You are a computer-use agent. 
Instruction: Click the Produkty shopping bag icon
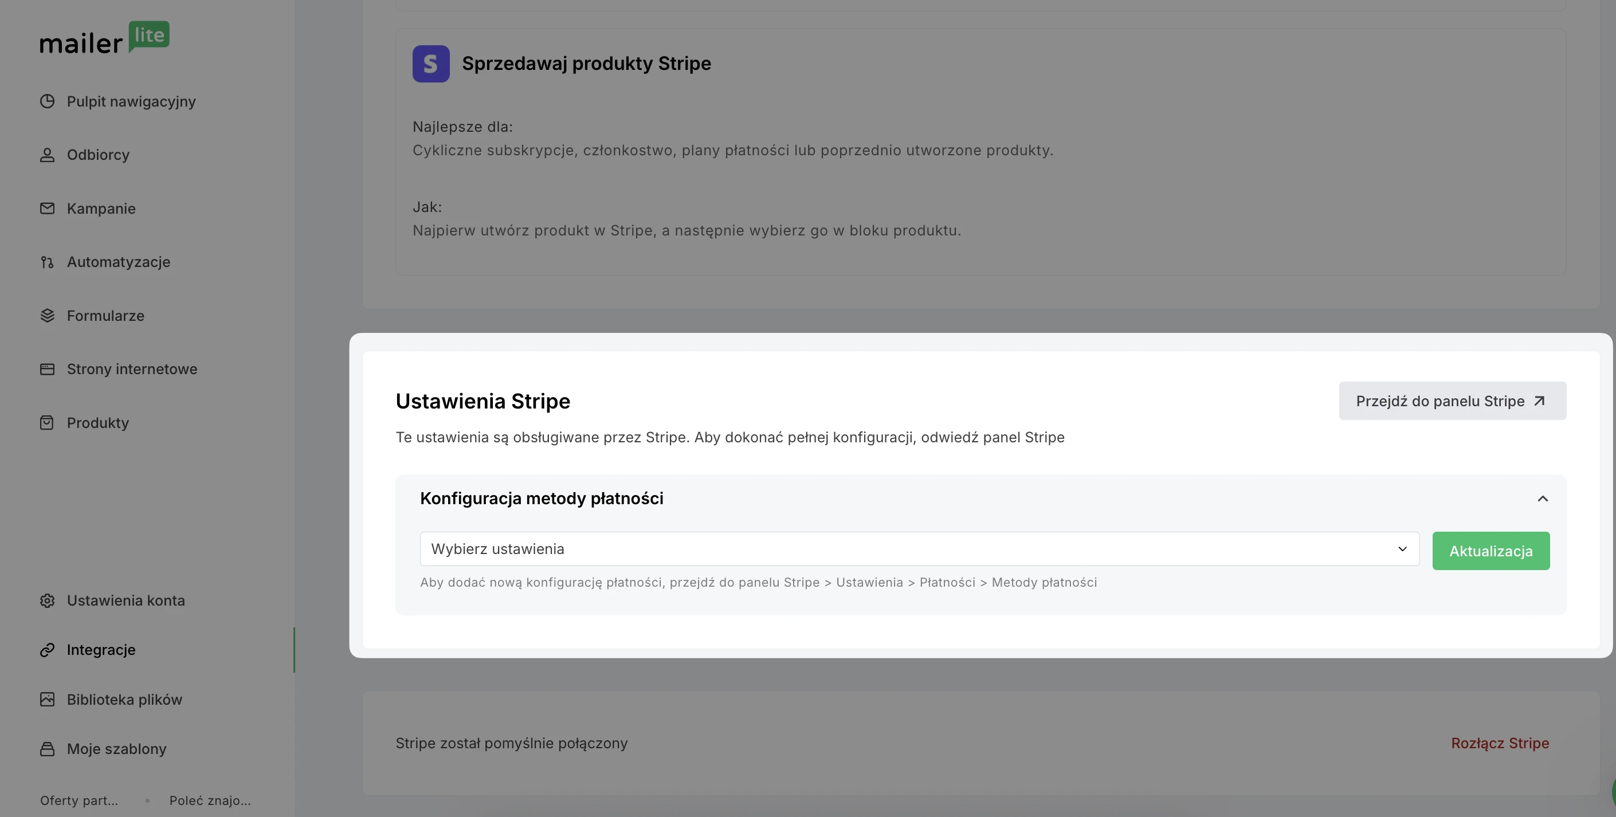tap(47, 423)
